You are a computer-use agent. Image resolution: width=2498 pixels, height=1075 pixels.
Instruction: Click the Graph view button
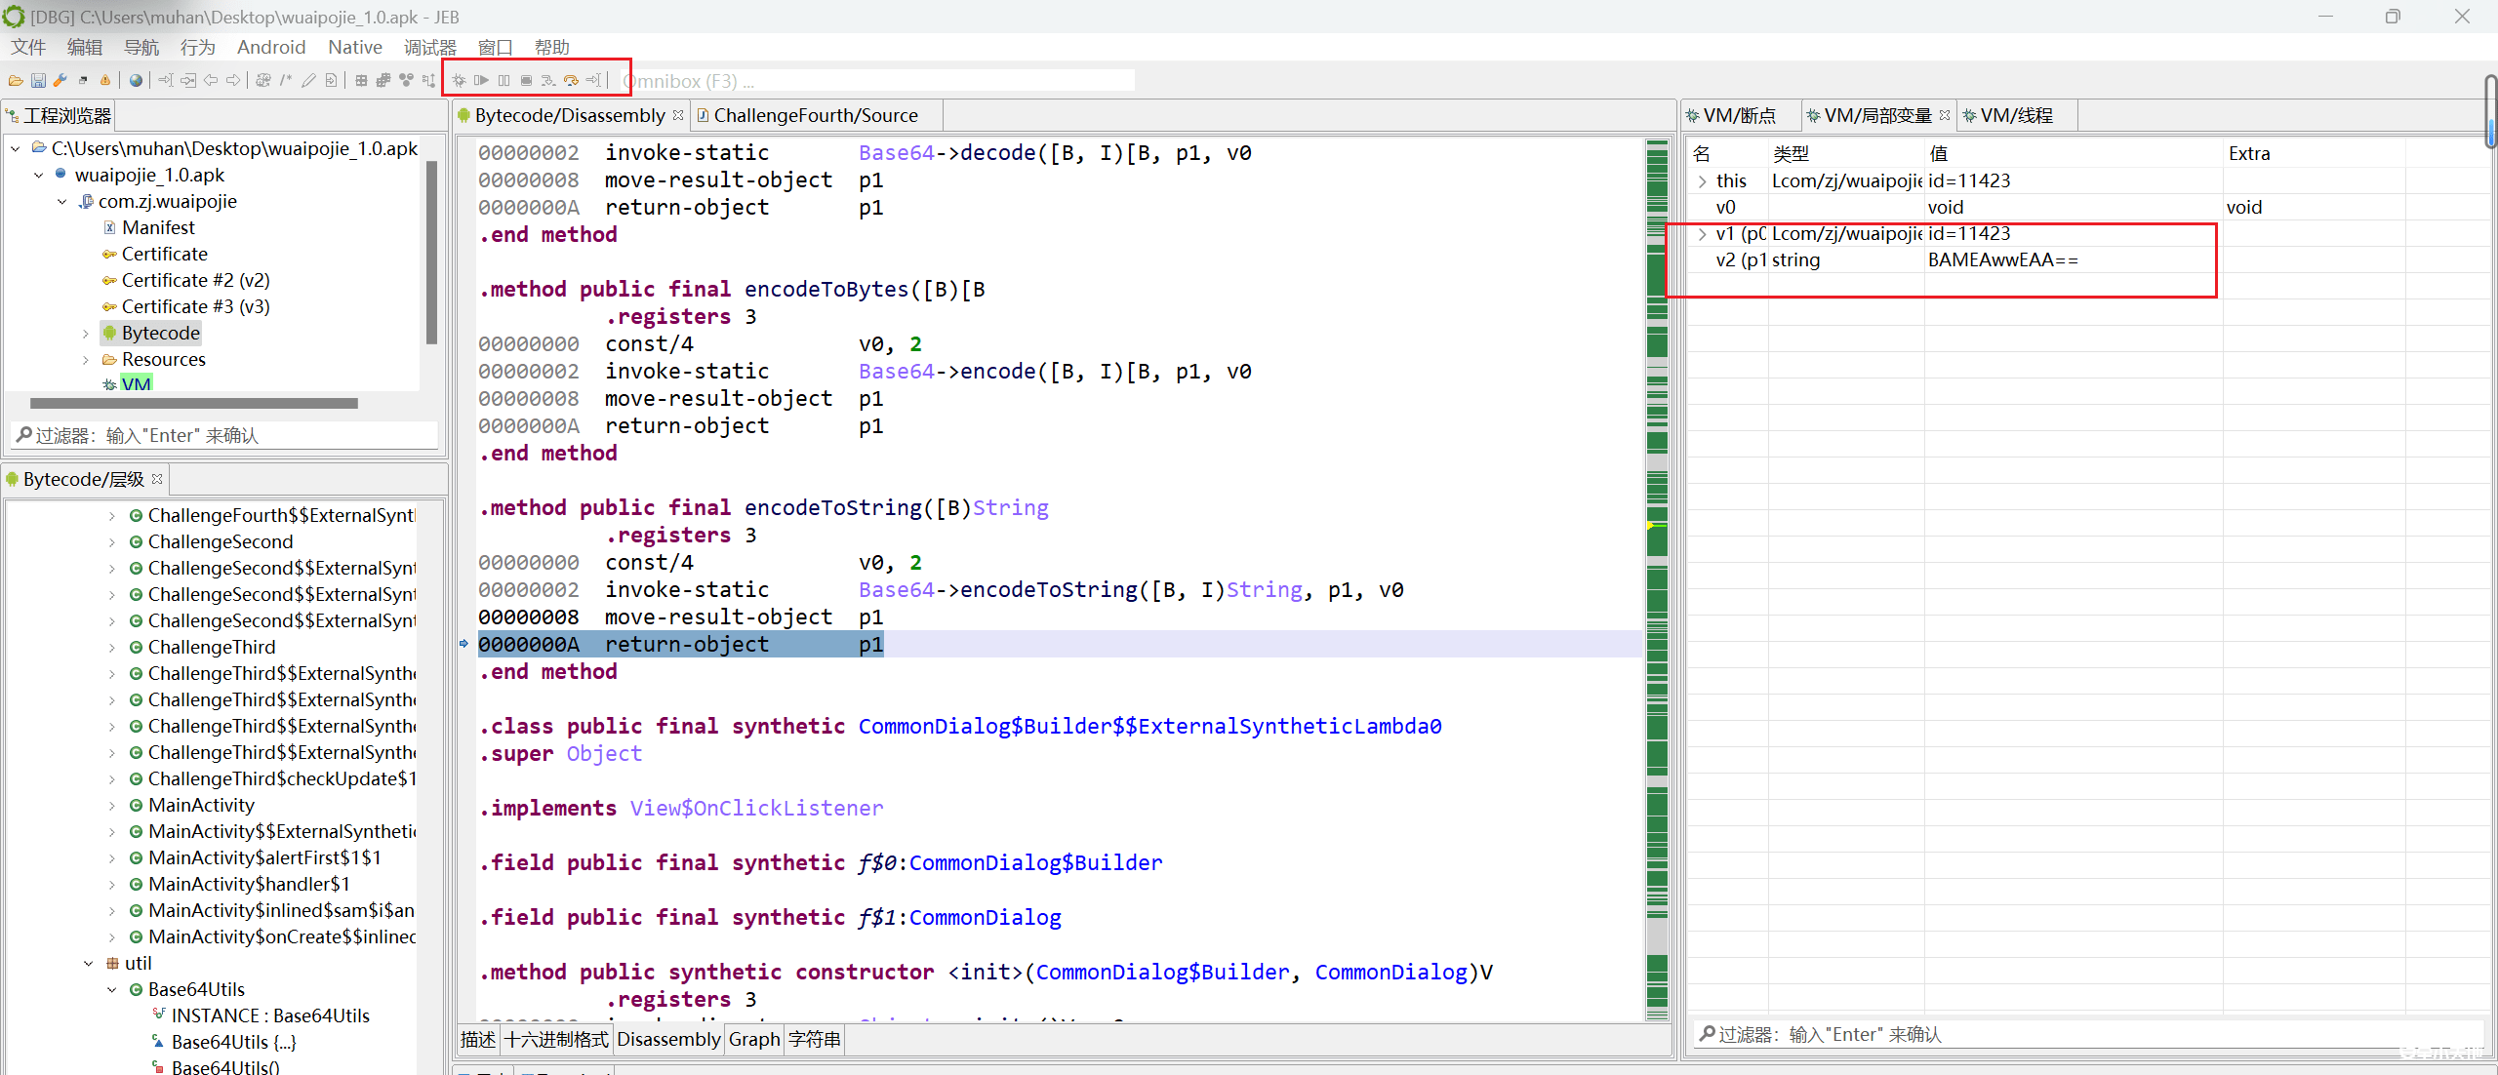coord(753,1040)
